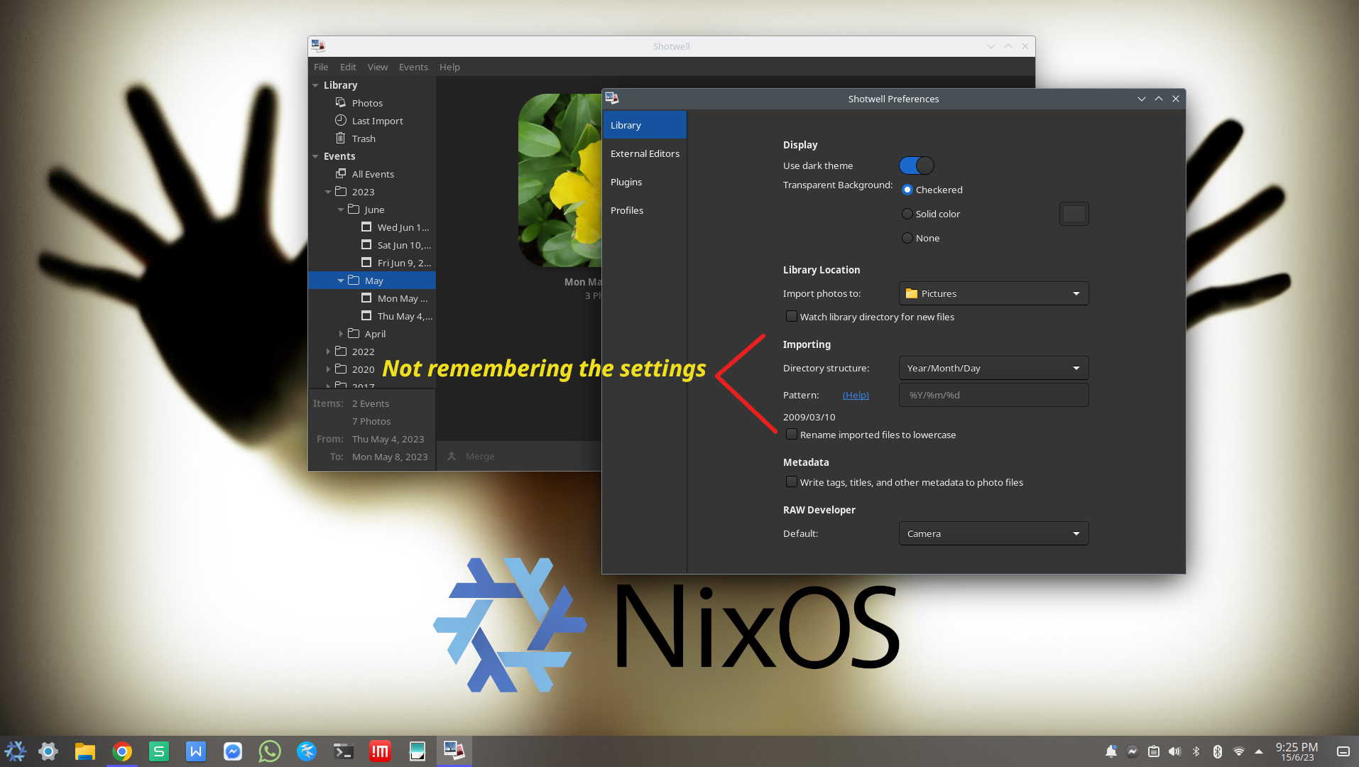Launch WPS Spreadsheets from the taskbar
This screenshot has width=1359, height=767.
point(159,751)
